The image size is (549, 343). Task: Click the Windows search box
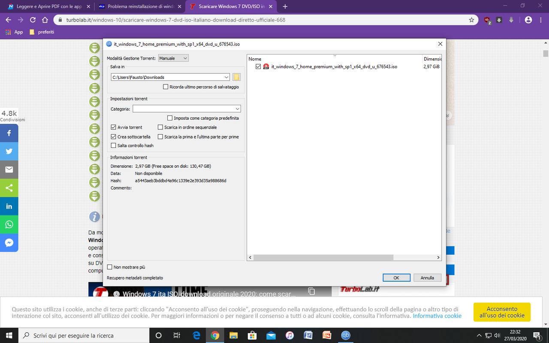[84, 335]
